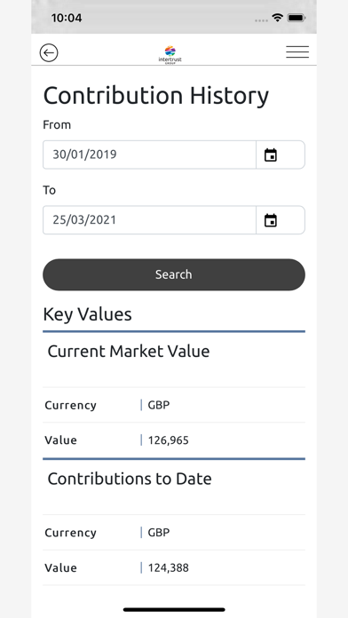This screenshot has width=348, height=618.
Task: Open the hamburger menu
Action: click(x=297, y=52)
